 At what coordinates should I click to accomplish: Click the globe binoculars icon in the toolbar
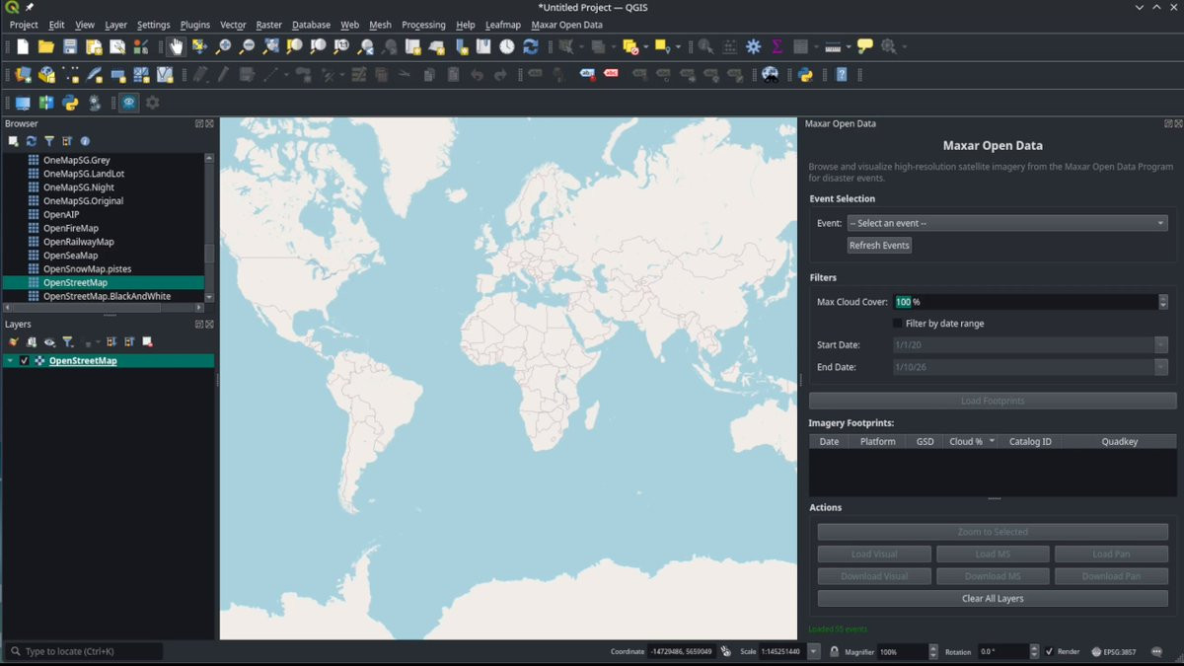(771, 74)
